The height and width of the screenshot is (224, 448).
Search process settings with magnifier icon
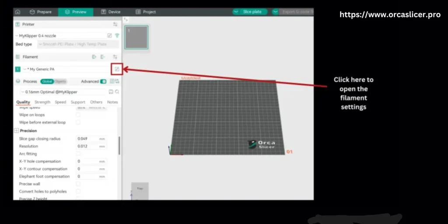point(117,92)
